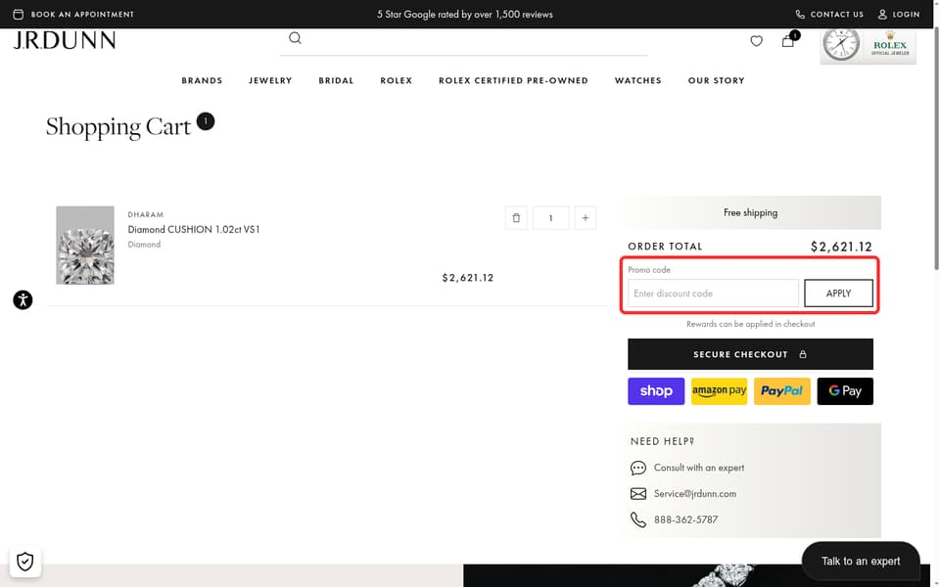Screen dimensions: 940x587
Task: Call the 888-362-5787 phone link
Action: click(685, 519)
